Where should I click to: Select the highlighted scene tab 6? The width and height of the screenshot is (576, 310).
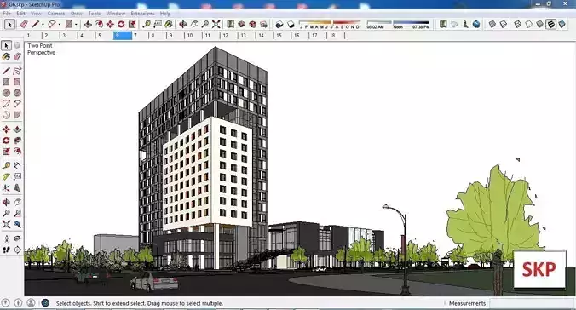click(x=123, y=36)
